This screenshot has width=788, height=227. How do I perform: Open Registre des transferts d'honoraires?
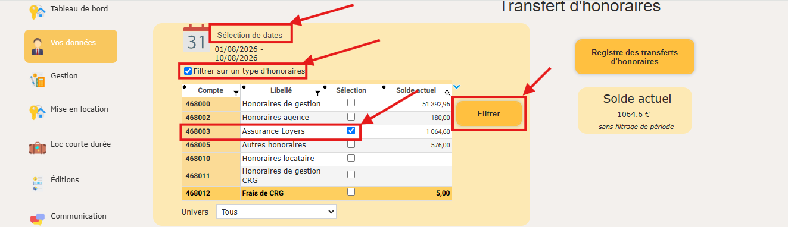point(635,57)
